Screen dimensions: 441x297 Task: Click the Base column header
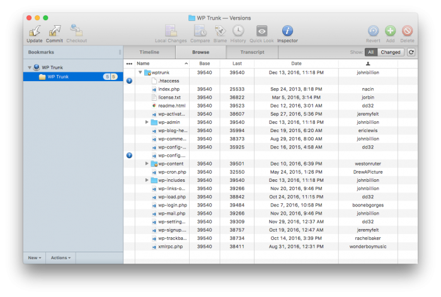tap(205, 64)
